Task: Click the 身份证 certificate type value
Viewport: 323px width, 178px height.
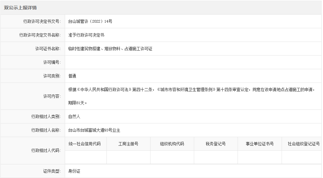Action: click(x=74, y=171)
